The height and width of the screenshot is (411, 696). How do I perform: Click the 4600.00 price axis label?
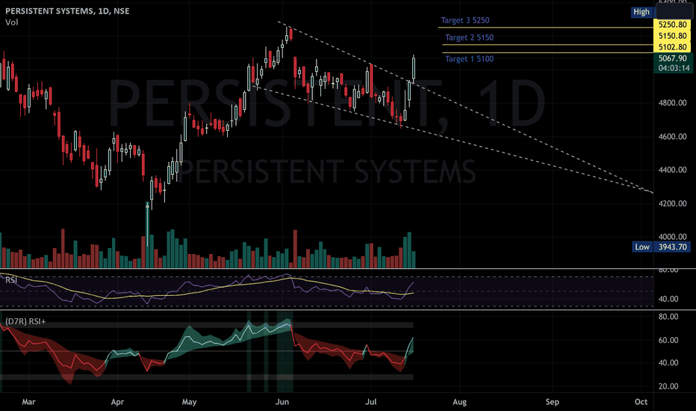point(672,137)
